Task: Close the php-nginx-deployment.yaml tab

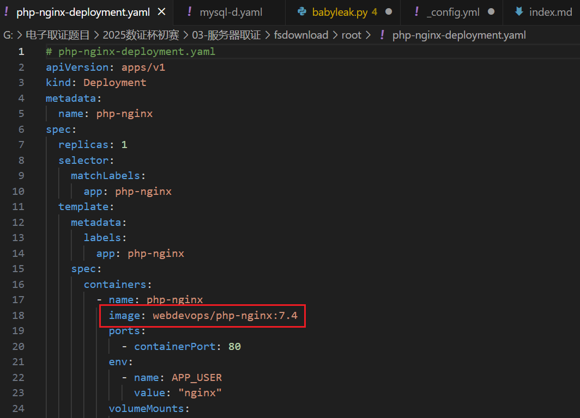Action: [x=161, y=11]
